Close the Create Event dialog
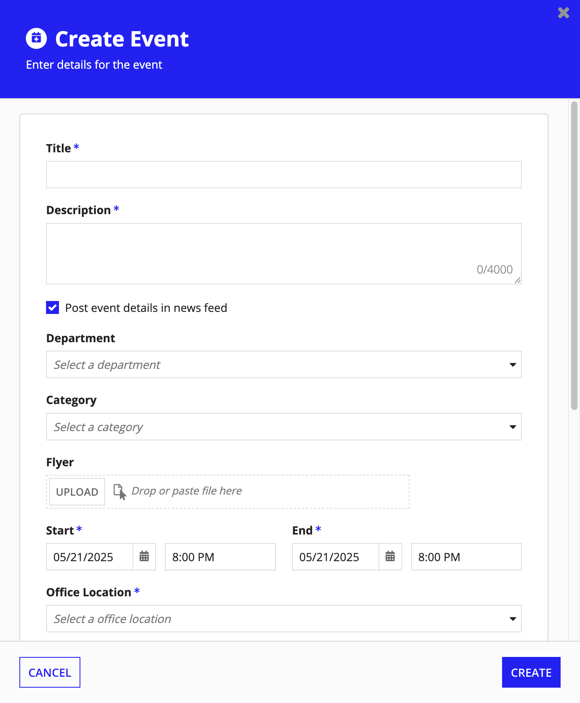 click(x=563, y=13)
